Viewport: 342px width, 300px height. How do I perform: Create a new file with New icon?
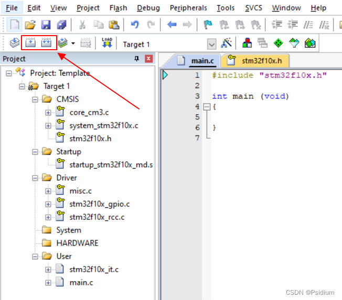[15, 25]
